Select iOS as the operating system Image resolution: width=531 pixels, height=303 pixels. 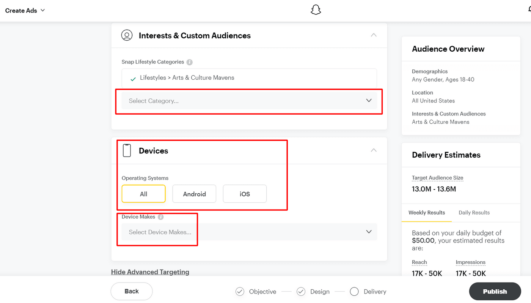(x=245, y=194)
